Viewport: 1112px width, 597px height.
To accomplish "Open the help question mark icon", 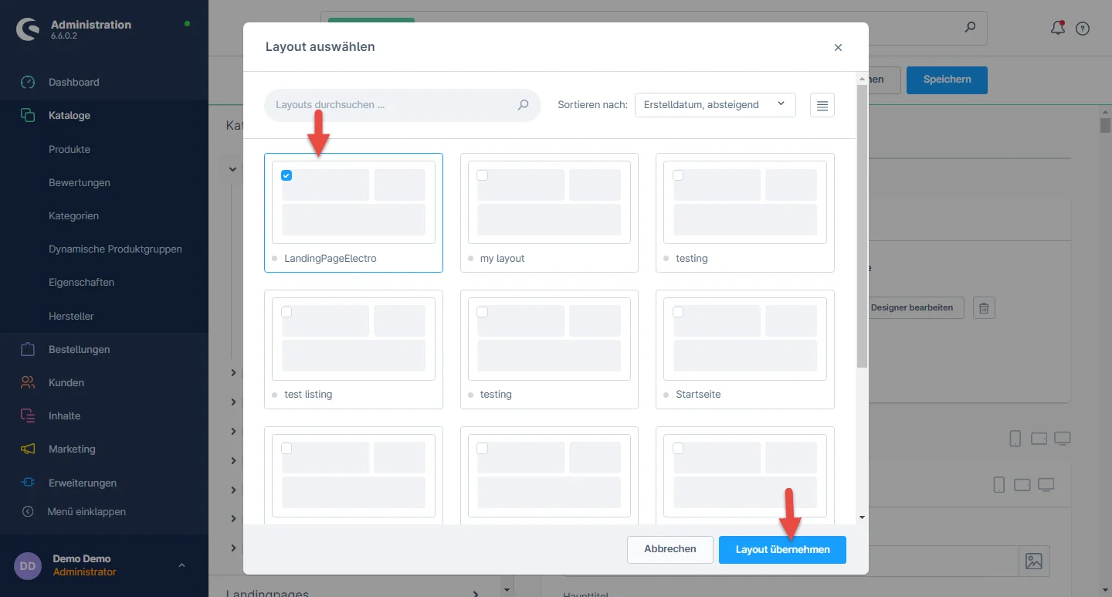I will (1083, 29).
